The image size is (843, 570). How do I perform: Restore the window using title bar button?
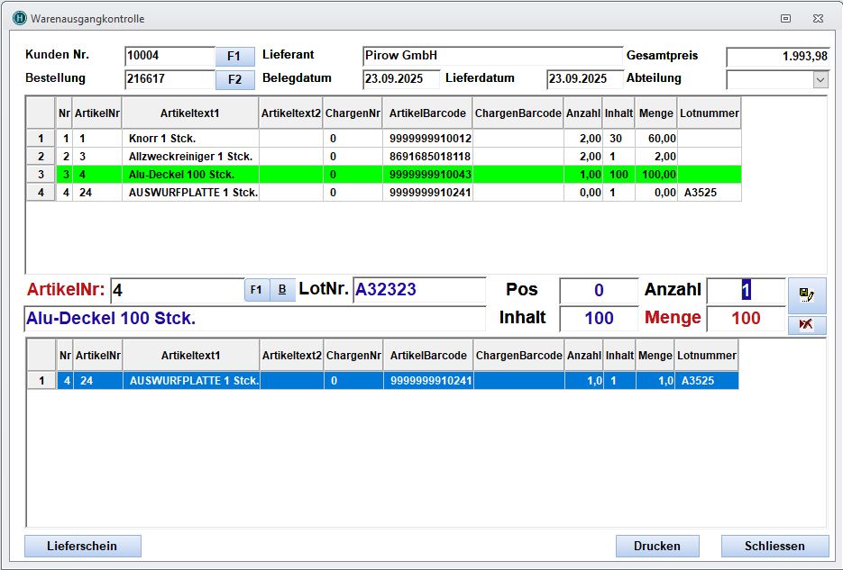[785, 18]
